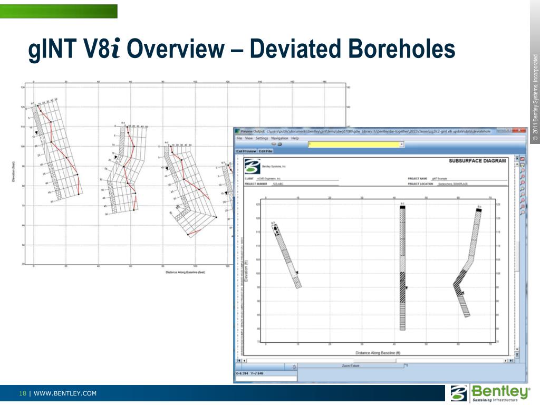Open the File menu in Preview Output
Image resolution: width=540 pixels, height=405 pixels.
click(x=239, y=138)
